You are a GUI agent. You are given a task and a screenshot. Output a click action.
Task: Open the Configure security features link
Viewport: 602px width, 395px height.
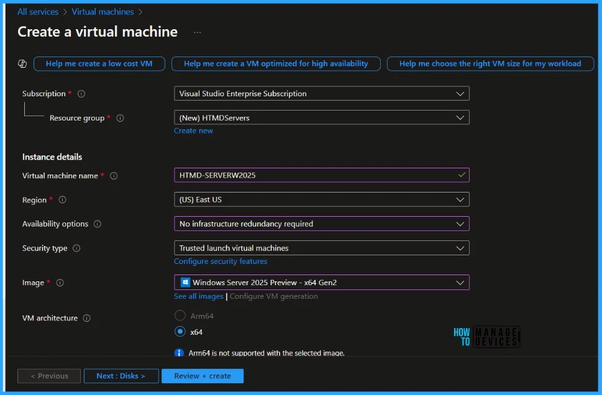pos(221,261)
